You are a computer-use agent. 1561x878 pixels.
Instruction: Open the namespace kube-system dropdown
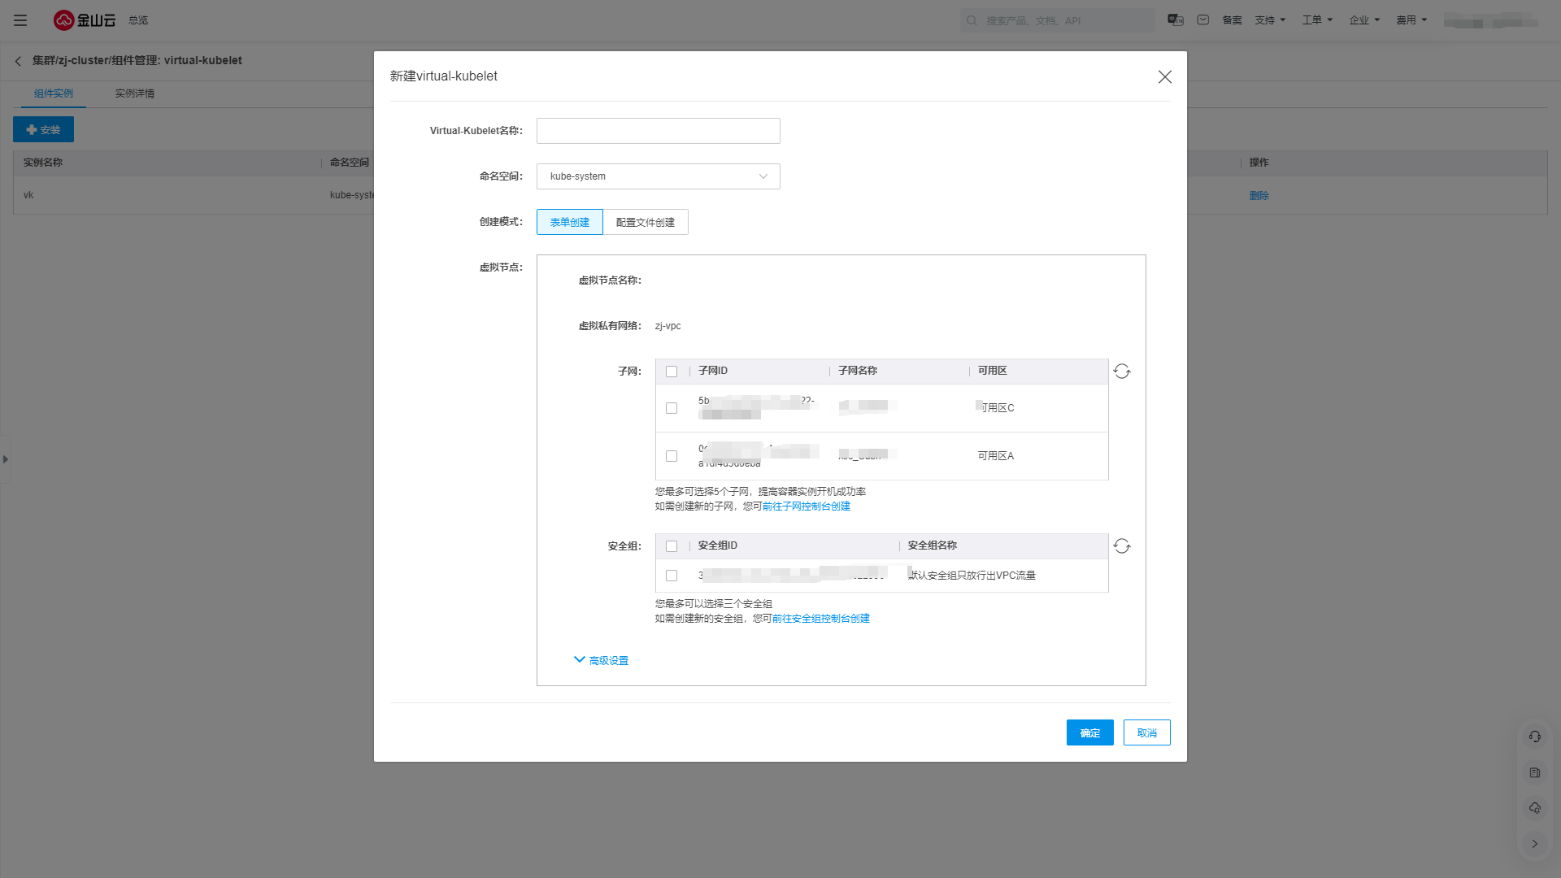pos(658,176)
